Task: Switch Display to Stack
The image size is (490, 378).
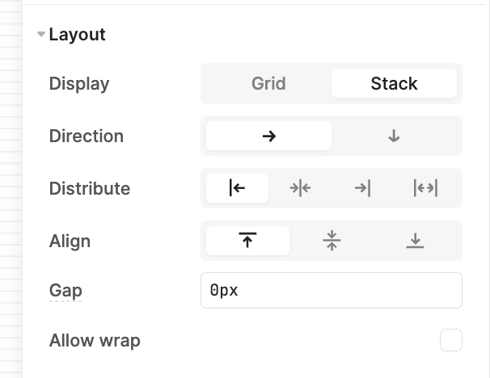Action: point(394,83)
